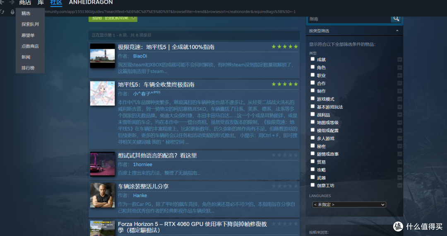447x236 pixels.
Task: Check the 成就 filter checkbox
Action: [312, 59]
